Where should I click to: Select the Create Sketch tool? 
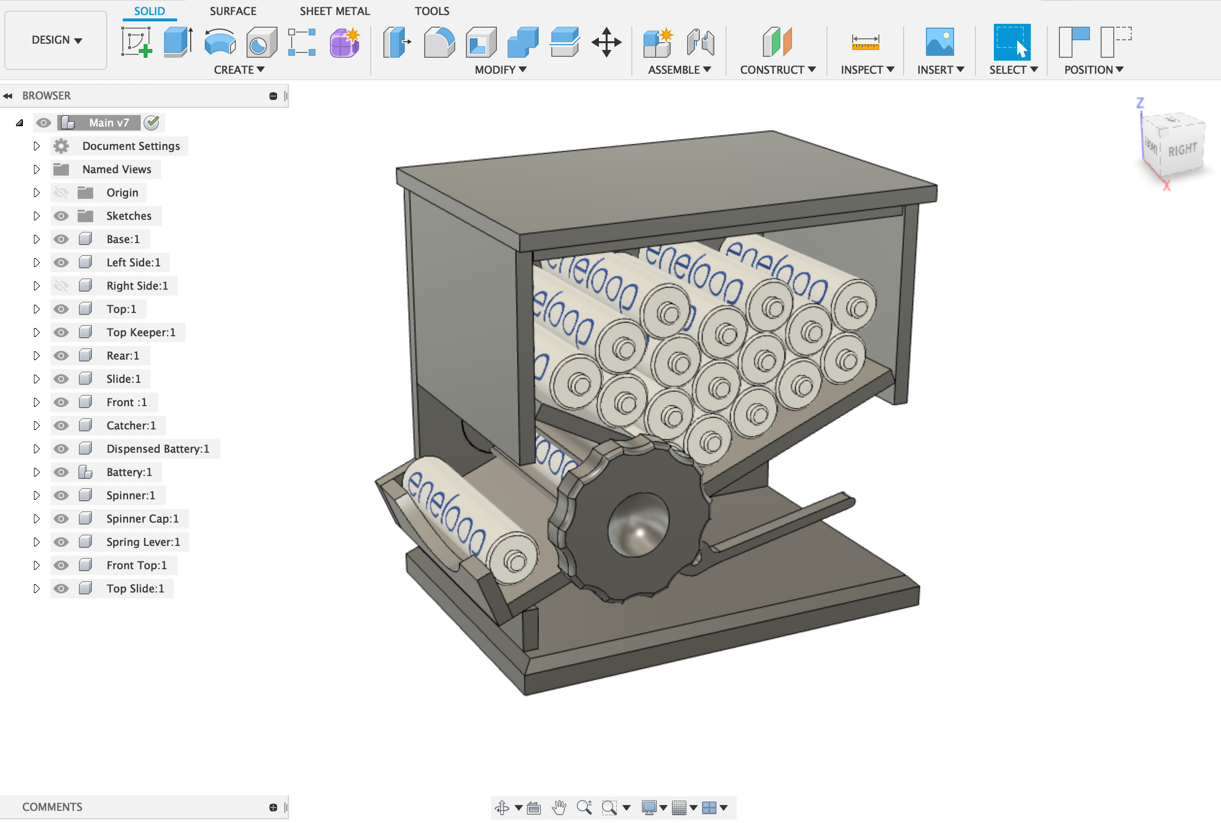[x=136, y=42]
